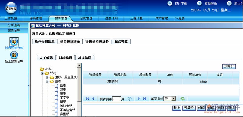The image size is (243, 117).
Task: Switch to the 合同管理 top tab
Action: click(x=86, y=18)
